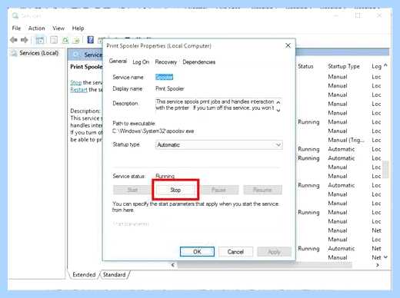Sort by the Startup Type column header

(x=344, y=66)
